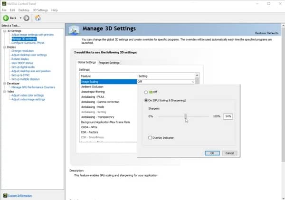This screenshot has width=285, height=200.
Task: Select Manage GPU Performance Counters
Action: [33, 87]
